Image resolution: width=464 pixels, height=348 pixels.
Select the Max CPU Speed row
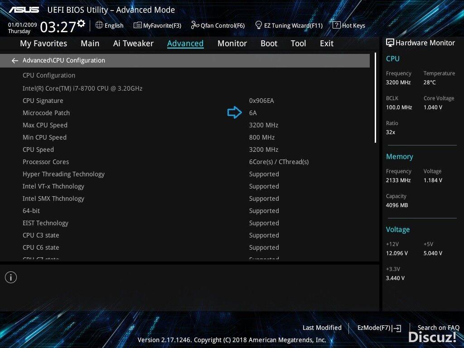point(185,125)
